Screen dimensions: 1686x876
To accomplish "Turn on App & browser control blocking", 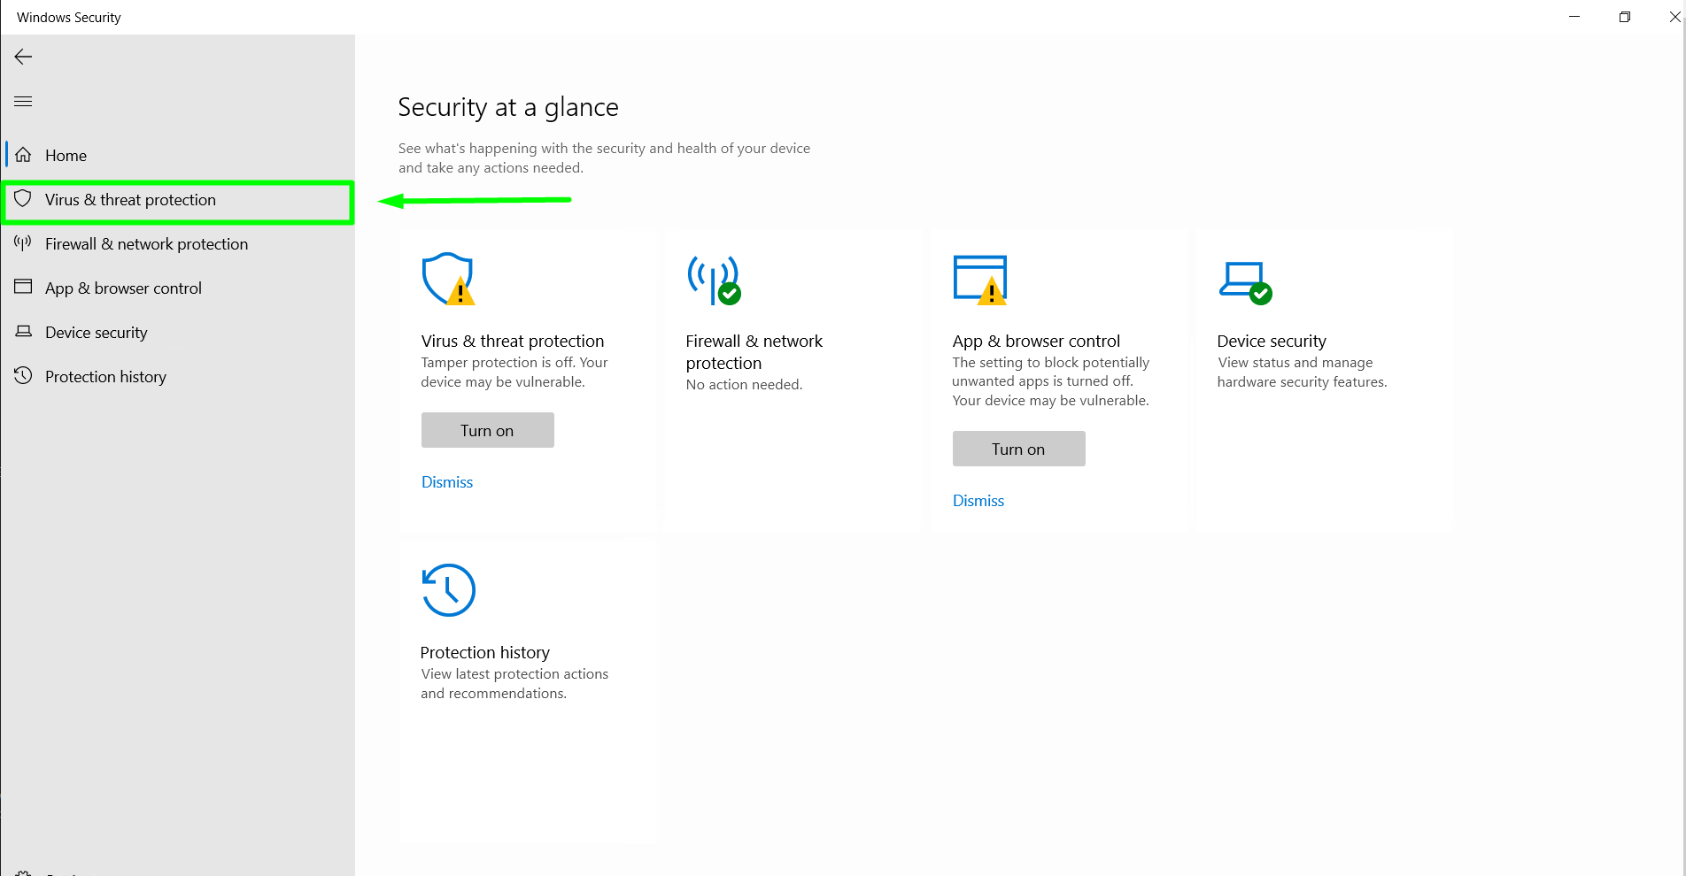I will pos(1019,449).
